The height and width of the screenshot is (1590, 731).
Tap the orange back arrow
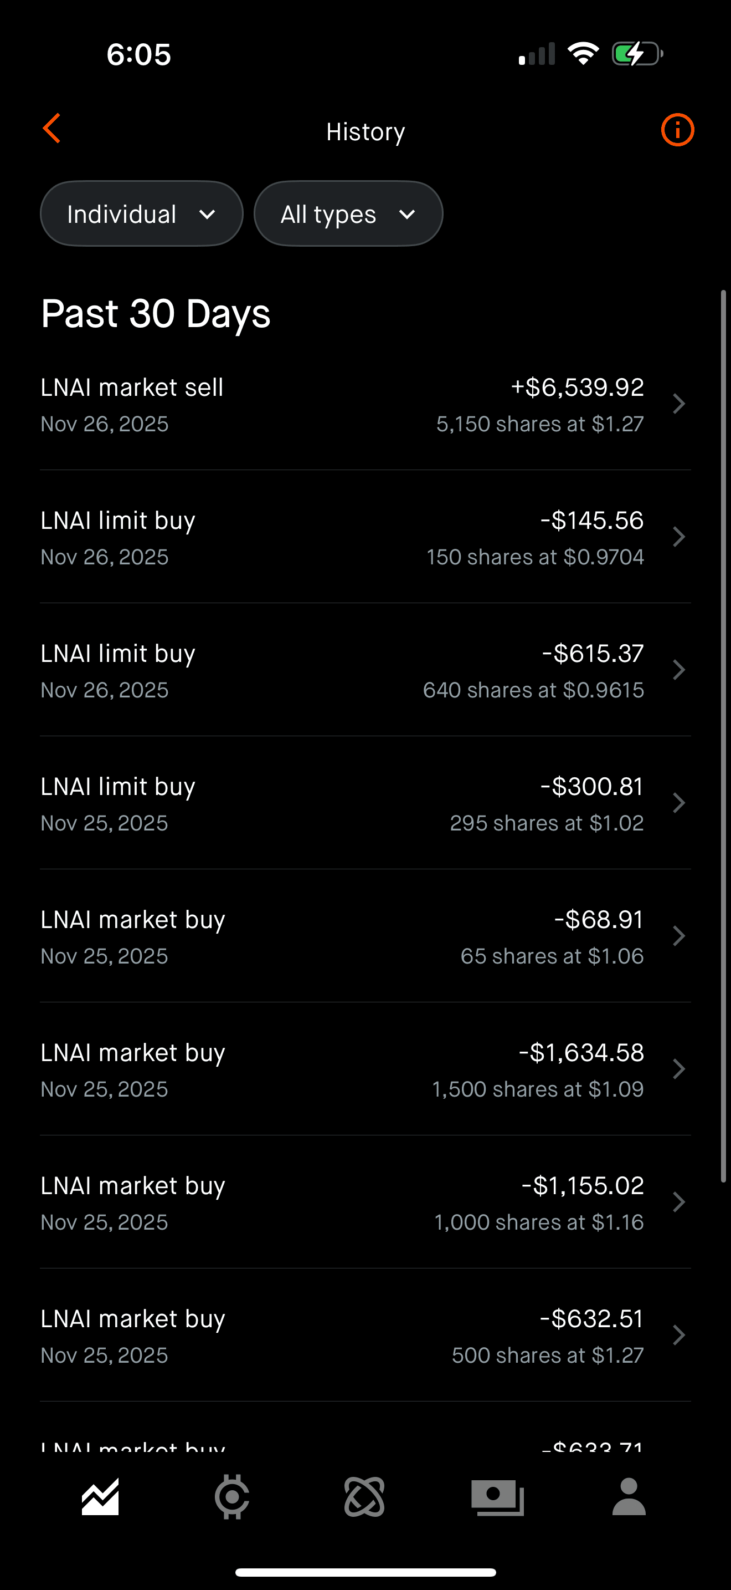pyautogui.click(x=53, y=129)
